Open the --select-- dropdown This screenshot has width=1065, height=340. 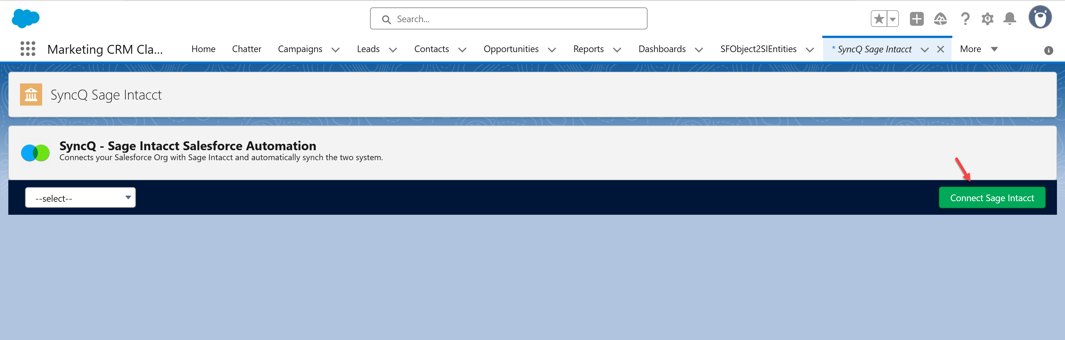tap(81, 198)
